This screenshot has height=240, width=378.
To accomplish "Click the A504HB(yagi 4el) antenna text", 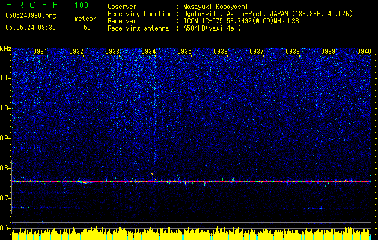I will [212, 28].
